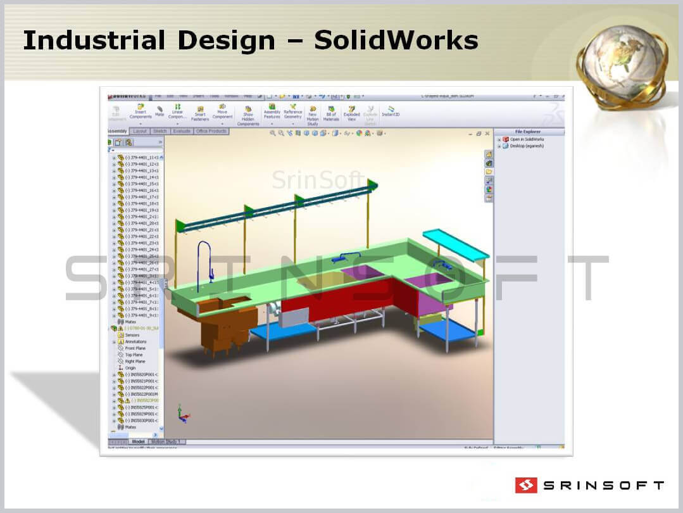Open the Move Component dropdown arrow
This screenshot has height=513, width=683.
tap(222, 123)
